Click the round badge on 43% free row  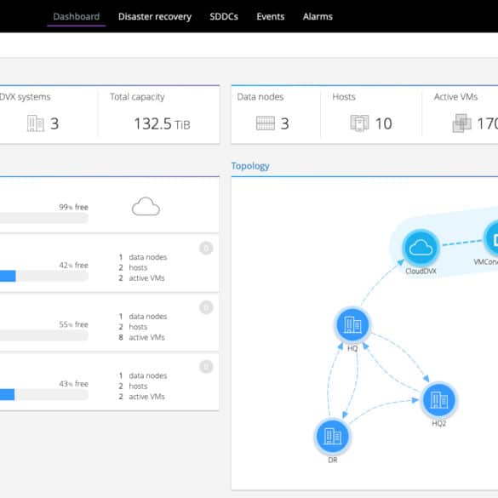(206, 367)
